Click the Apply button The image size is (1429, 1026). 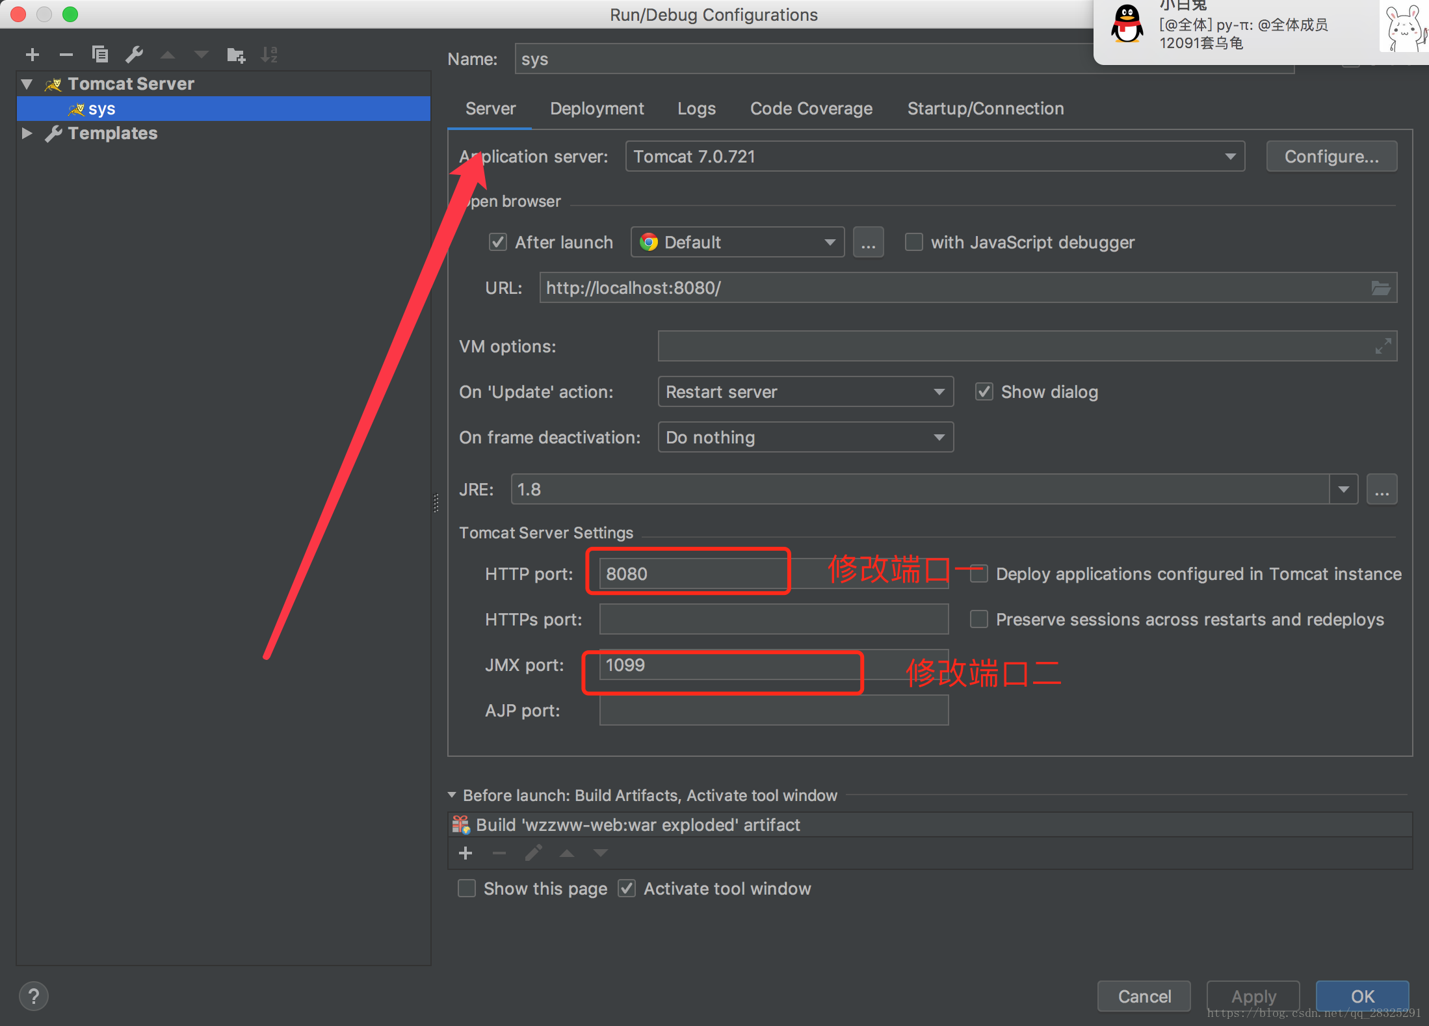pyautogui.click(x=1253, y=996)
